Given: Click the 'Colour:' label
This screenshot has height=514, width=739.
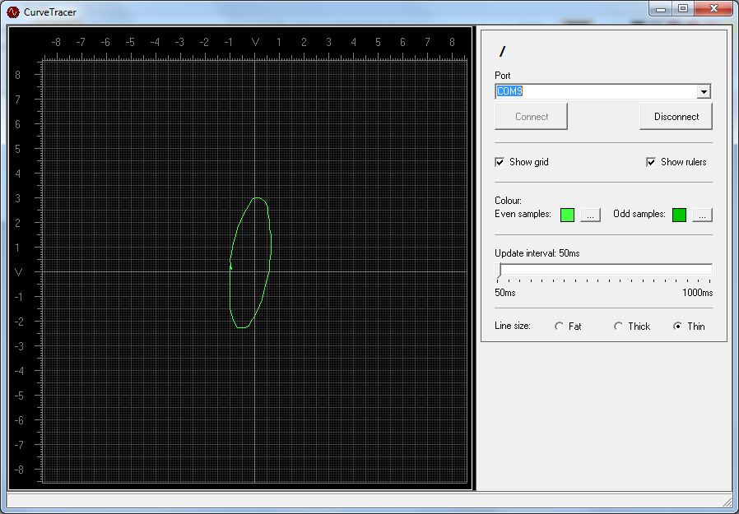Looking at the screenshot, I should (508, 201).
